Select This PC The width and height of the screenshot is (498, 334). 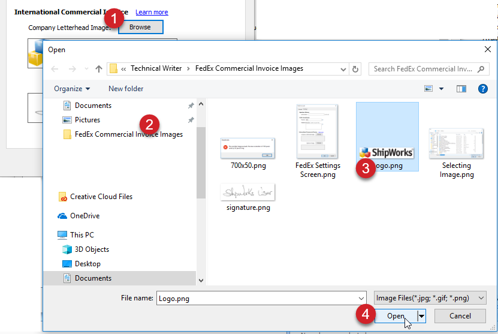[82, 235]
